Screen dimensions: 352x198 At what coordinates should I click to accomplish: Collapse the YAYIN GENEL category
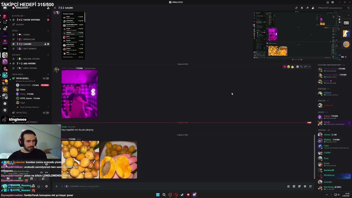(x=18, y=74)
